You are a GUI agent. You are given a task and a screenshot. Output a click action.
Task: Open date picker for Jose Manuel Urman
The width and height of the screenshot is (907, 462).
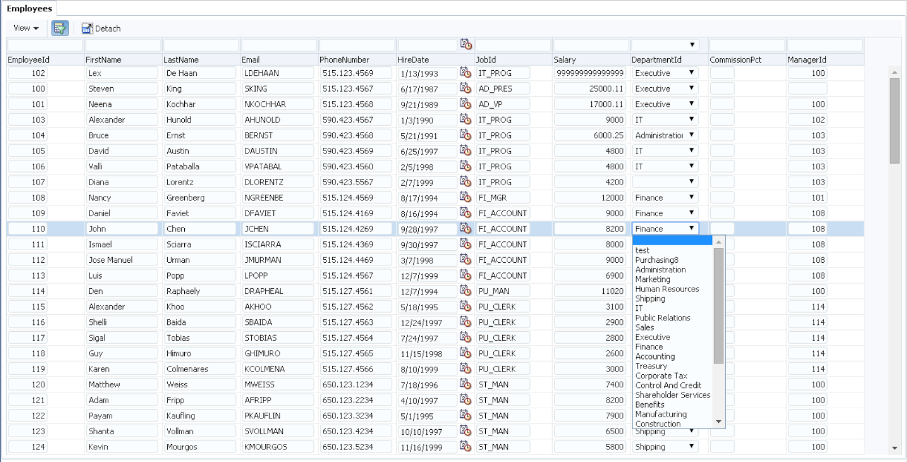click(465, 259)
